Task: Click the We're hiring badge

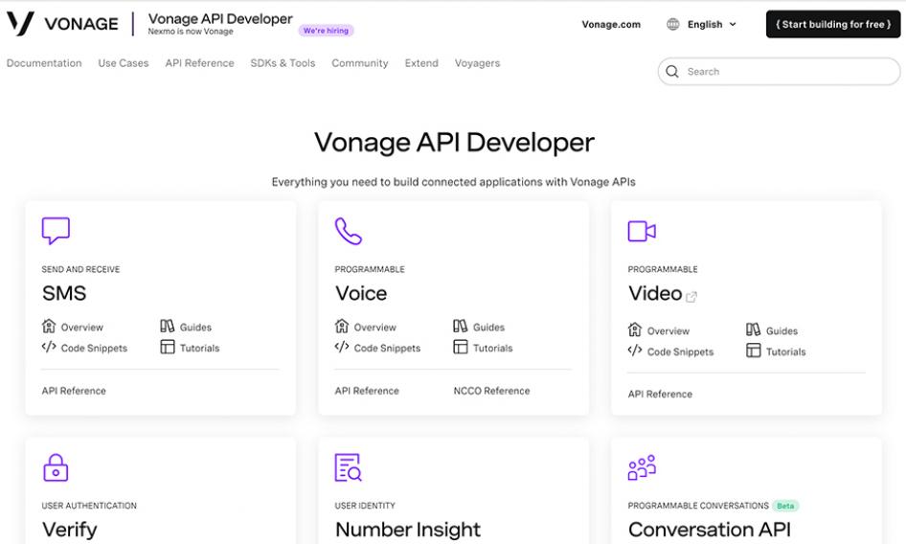Action: tap(326, 31)
